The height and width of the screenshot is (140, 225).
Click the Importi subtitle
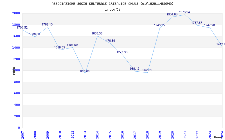pyautogui.click(x=112, y=10)
